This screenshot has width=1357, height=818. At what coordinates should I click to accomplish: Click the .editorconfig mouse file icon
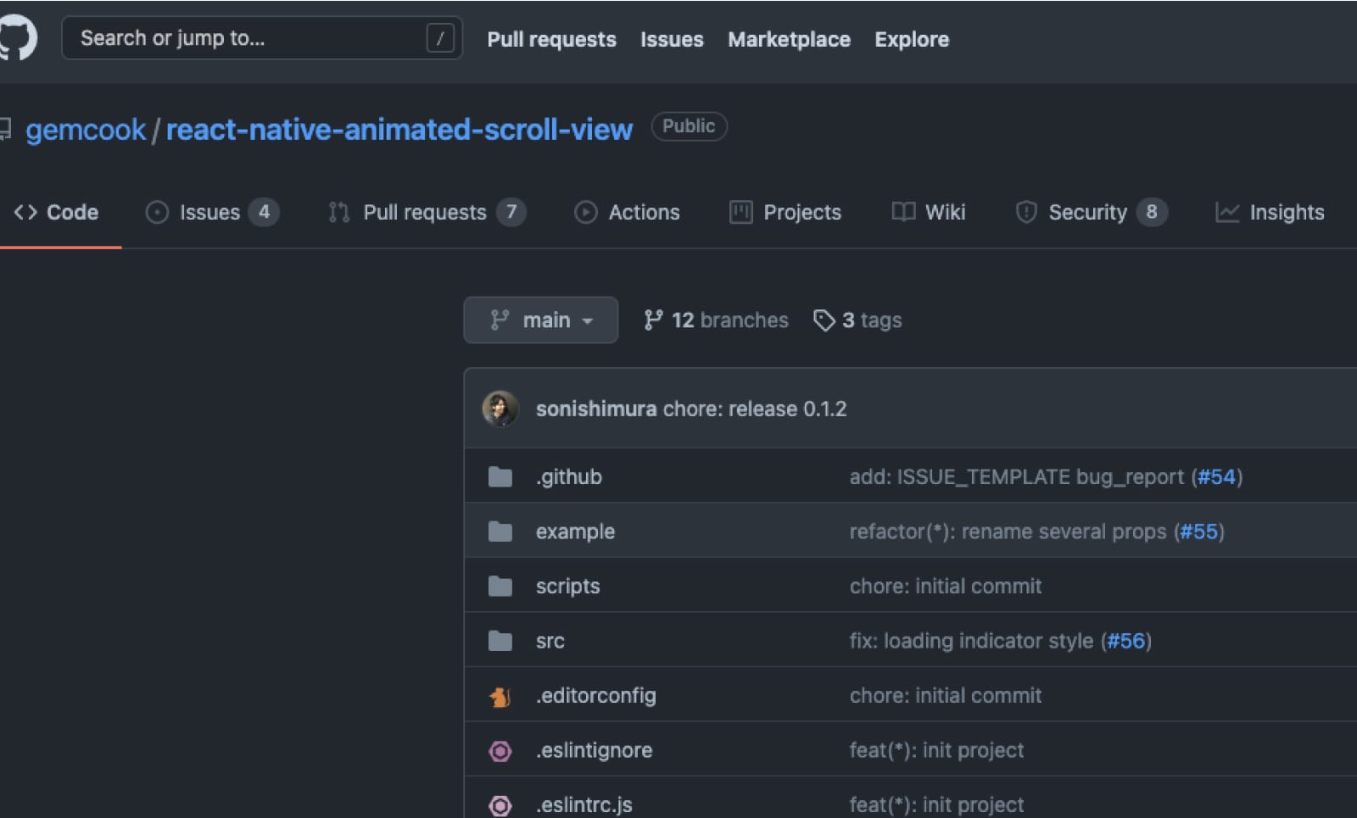coord(500,697)
